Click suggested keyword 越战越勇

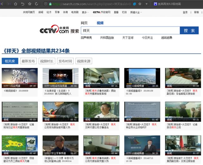click(167, 38)
